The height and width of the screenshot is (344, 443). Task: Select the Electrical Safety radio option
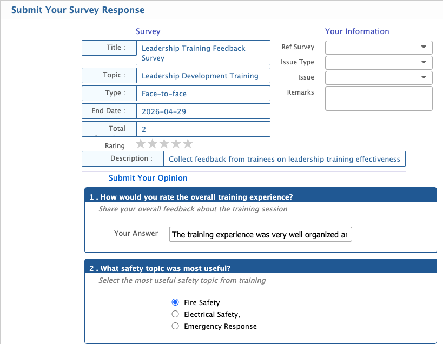[175, 314]
